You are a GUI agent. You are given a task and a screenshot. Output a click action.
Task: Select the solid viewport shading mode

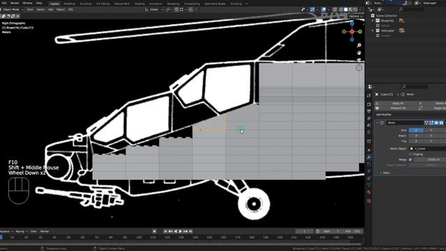(346, 9)
